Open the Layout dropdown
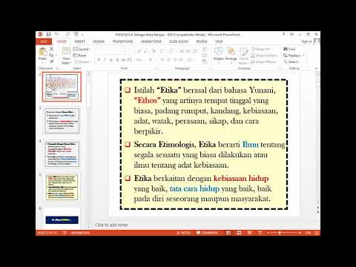The width and height of the screenshot is (356, 267). [x=82, y=49]
